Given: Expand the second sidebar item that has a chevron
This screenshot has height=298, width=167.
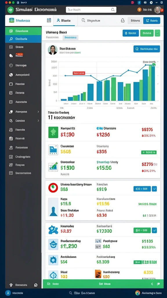Looking at the screenshot, I should [x=23, y=121].
